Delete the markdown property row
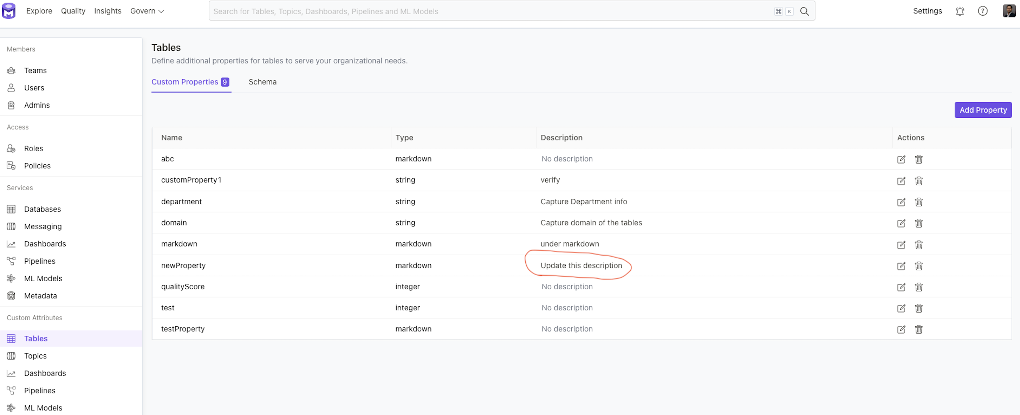Image resolution: width=1020 pixels, height=415 pixels. coord(919,245)
